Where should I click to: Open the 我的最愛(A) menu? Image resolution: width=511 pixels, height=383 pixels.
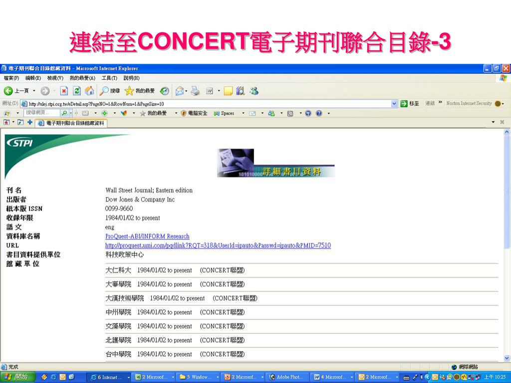(82, 78)
